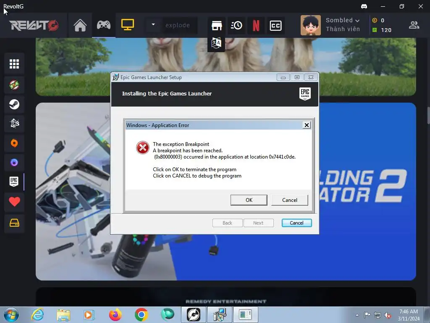
Task: Click the coin balance showing 0
Action: point(378,20)
